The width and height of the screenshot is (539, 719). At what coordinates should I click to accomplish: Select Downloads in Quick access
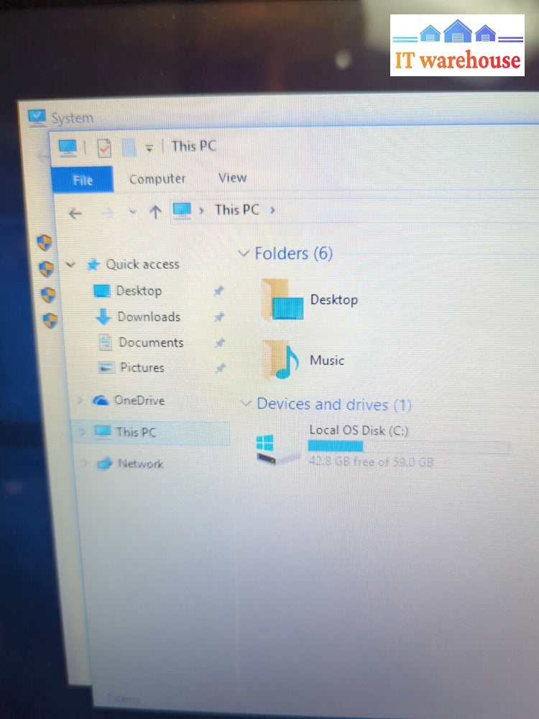[x=148, y=317]
